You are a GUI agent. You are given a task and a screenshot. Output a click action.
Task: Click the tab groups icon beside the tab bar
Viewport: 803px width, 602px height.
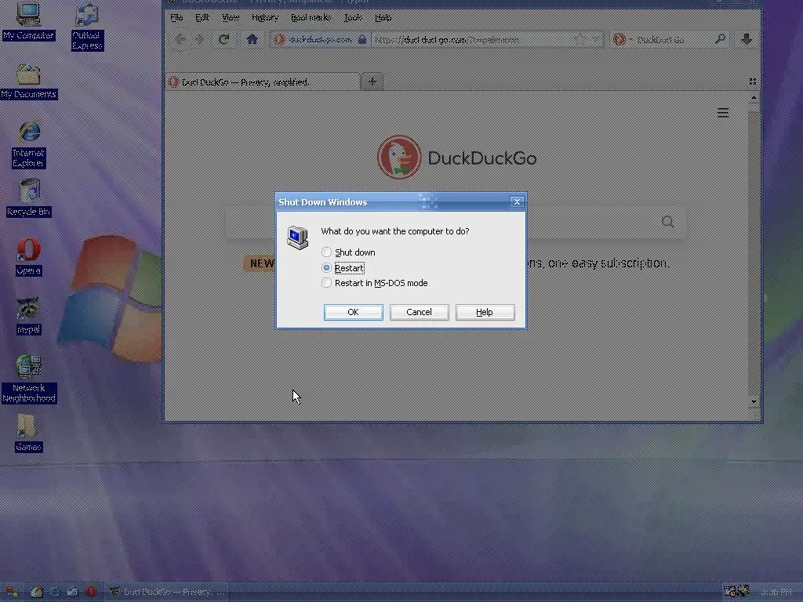[752, 82]
